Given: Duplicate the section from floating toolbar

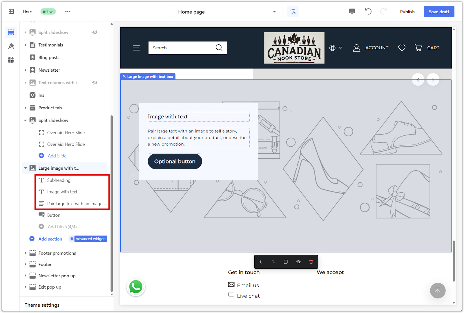Looking at the screenshot, I should (x=286, y=262).
